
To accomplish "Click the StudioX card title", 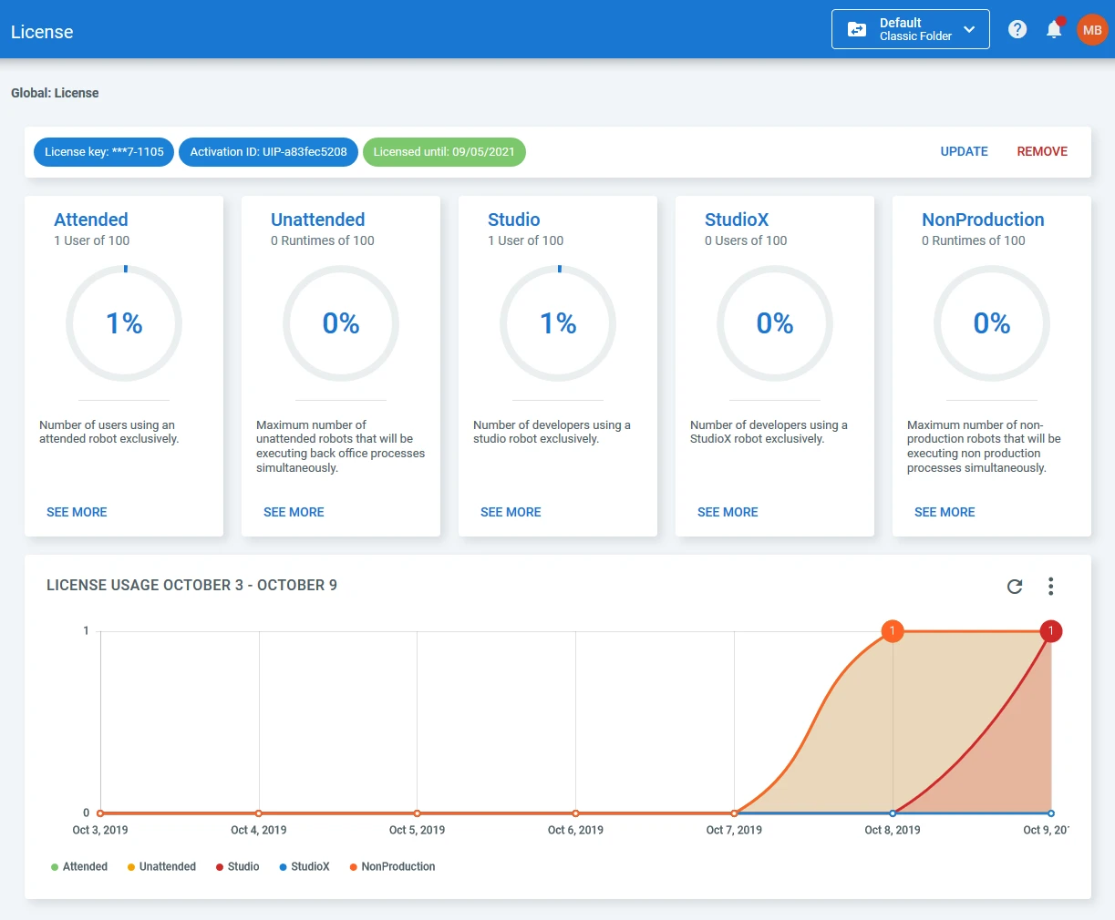I will 737,220.
